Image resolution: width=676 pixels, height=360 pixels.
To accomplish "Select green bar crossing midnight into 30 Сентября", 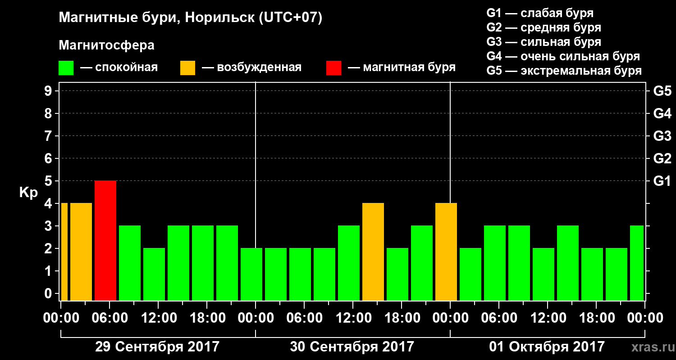I will click(251, 274).
